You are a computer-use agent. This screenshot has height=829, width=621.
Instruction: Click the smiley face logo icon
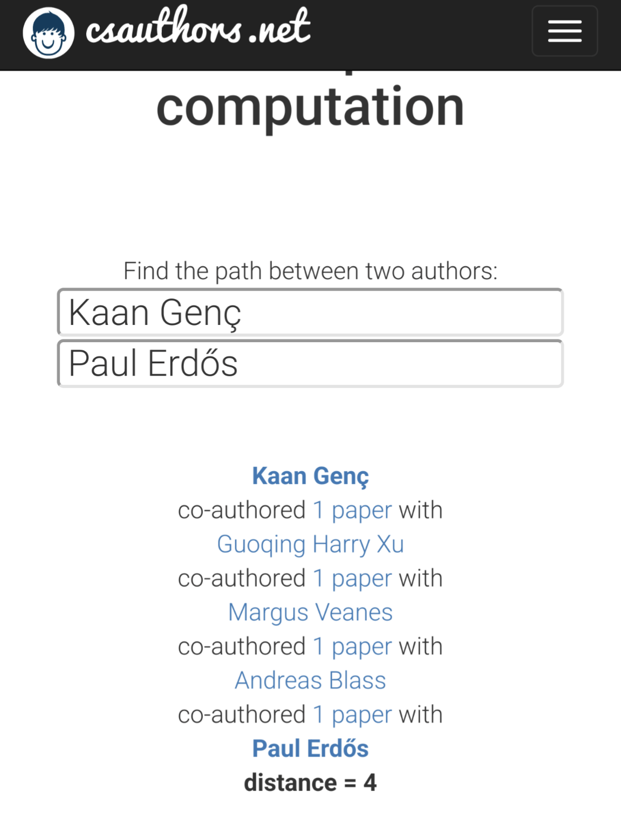tap(49, 33)
